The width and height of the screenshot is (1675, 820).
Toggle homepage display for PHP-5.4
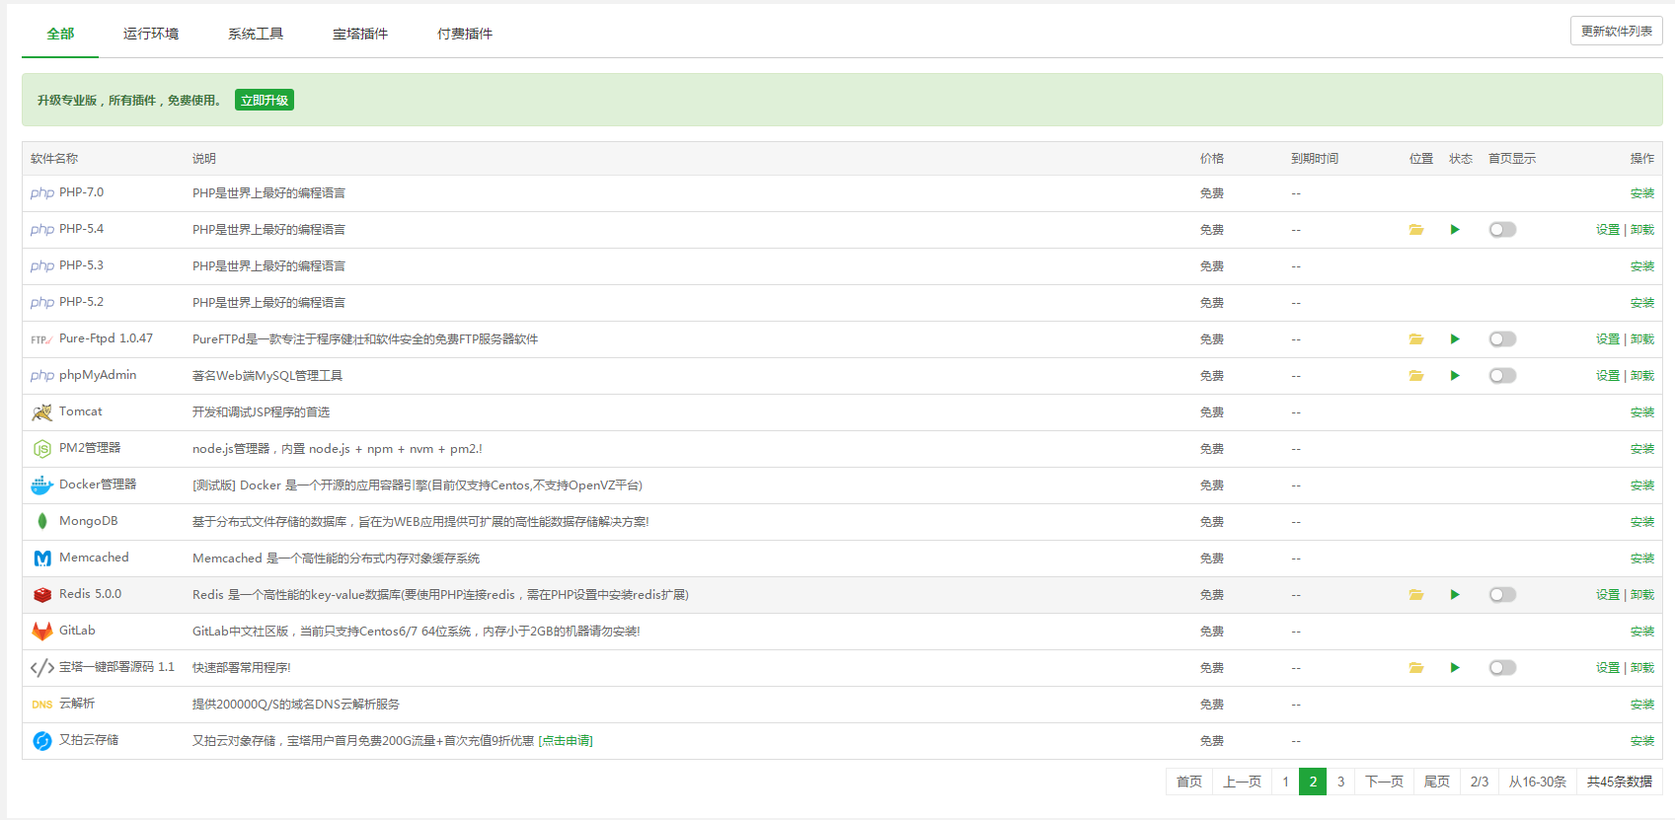pyautogui.click(x=1502, y=230)
